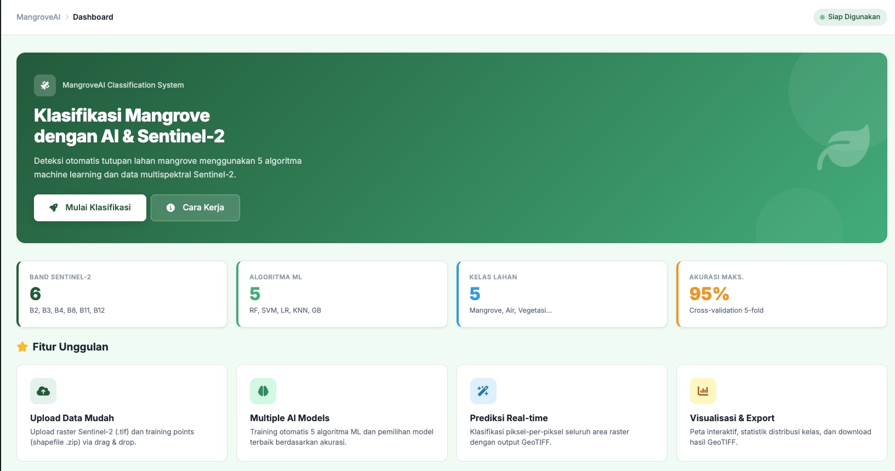Image resolution: width=895 pixels, height=471 pixels.
Task: Click the info icon on Cara Kerja
Action: [x=170, y=208]
